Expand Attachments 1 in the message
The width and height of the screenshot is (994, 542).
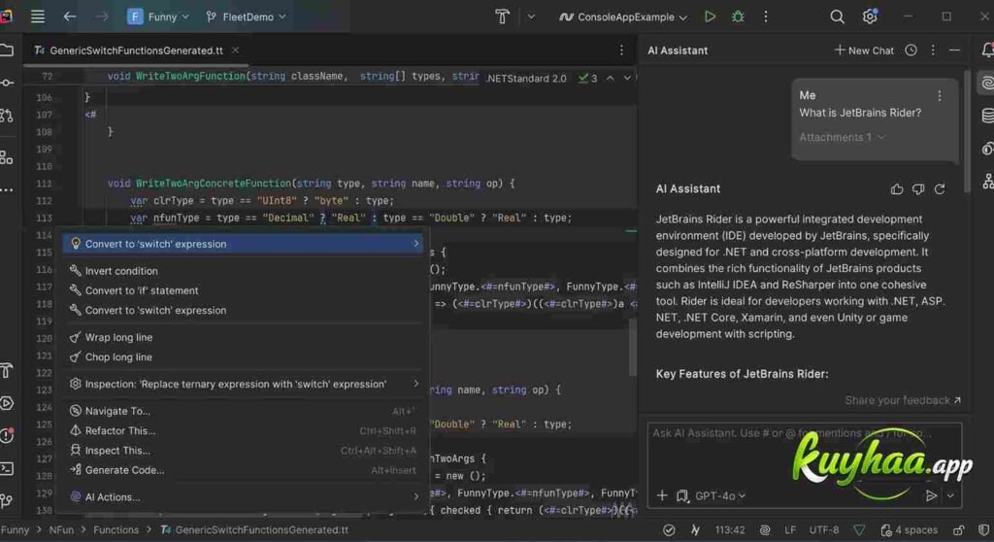coord(842,137)
